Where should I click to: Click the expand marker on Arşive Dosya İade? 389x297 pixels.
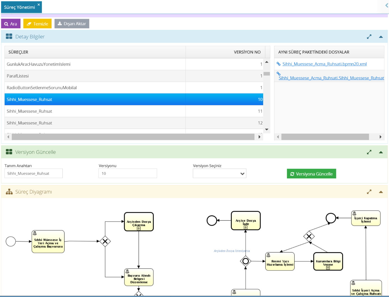click(246, 227)
